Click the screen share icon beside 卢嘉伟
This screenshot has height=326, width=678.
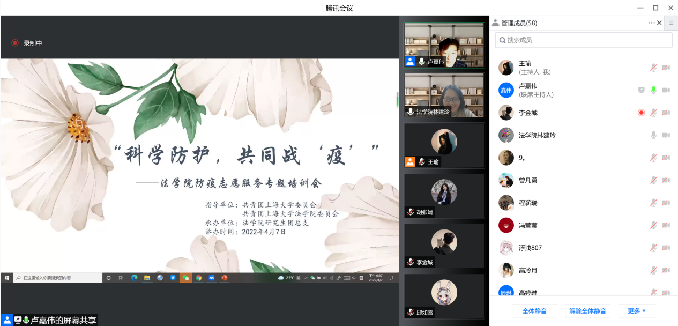[x=641, y=90]
